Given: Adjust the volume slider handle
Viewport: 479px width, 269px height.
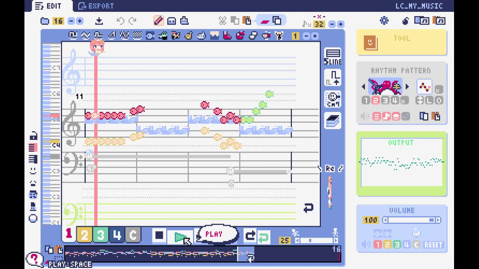Looking at the screenshot, I should tap(431, 220).
